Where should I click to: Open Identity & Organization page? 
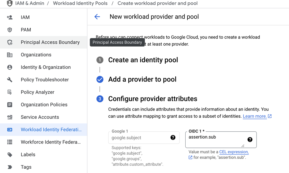click(x=43, y=67)
